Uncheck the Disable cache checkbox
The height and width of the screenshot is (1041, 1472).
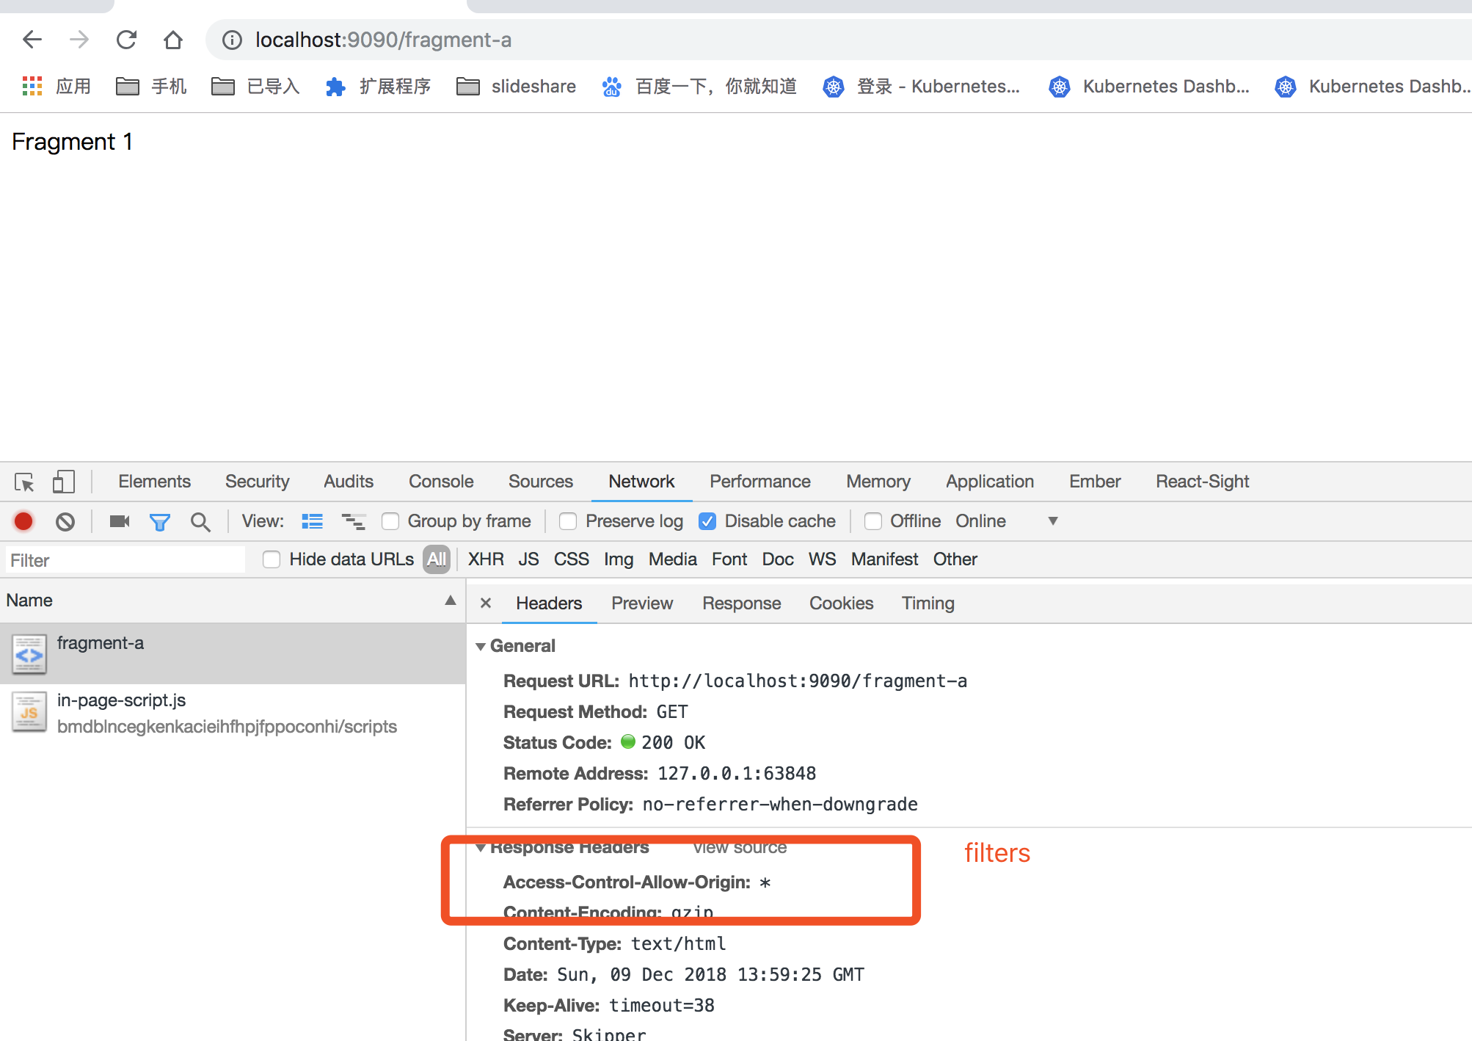[707, 521]
